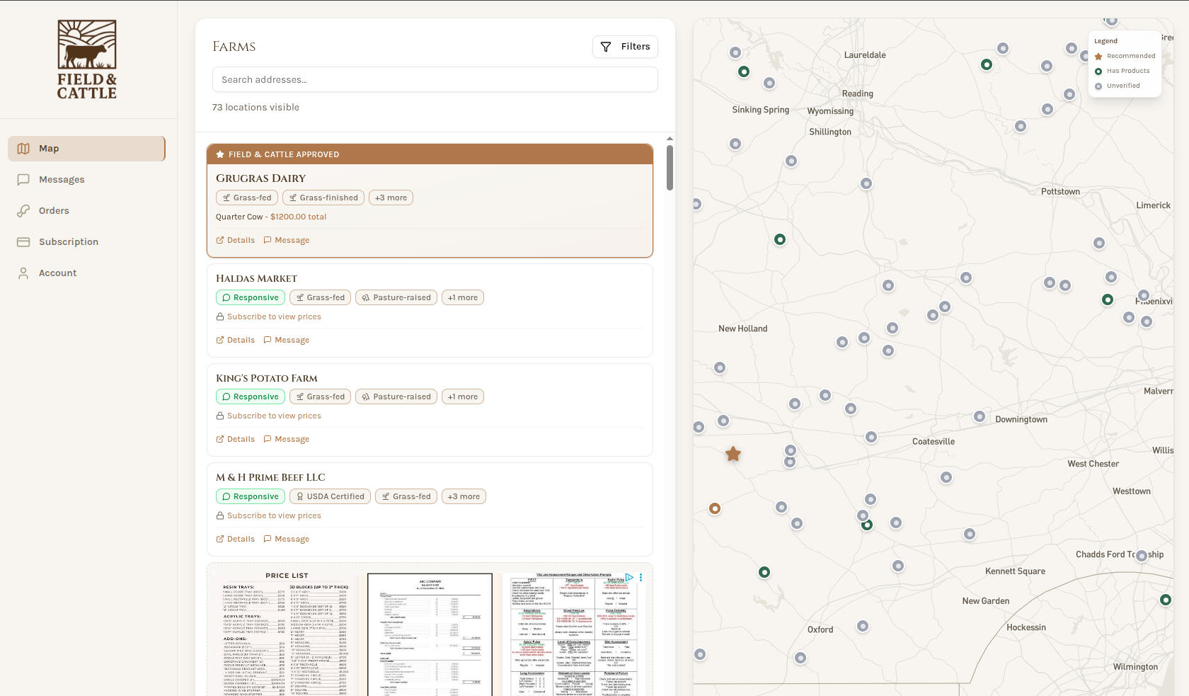Open the Filters panel
This screenshot has width=1189, height=696.
[626, 47]
